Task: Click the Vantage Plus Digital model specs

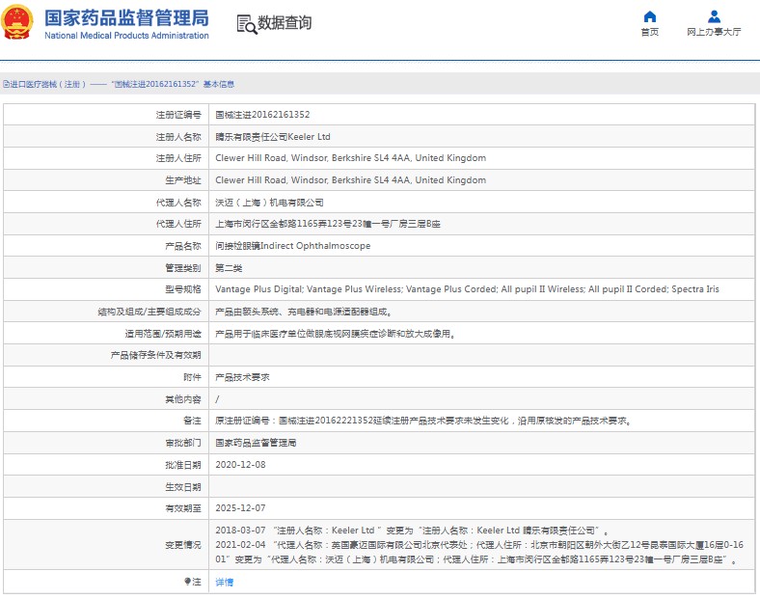Action: coord(467,289)
